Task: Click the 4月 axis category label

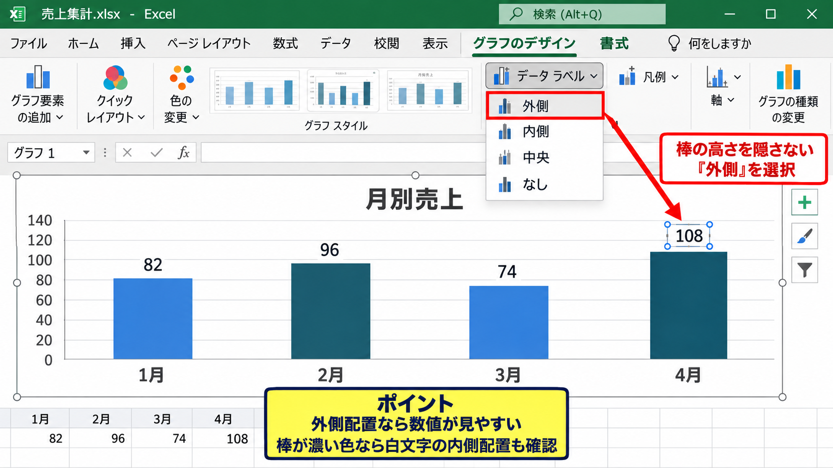Action: [688, 374]
